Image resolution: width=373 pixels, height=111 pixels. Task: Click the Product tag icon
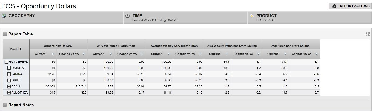(252, 16)
